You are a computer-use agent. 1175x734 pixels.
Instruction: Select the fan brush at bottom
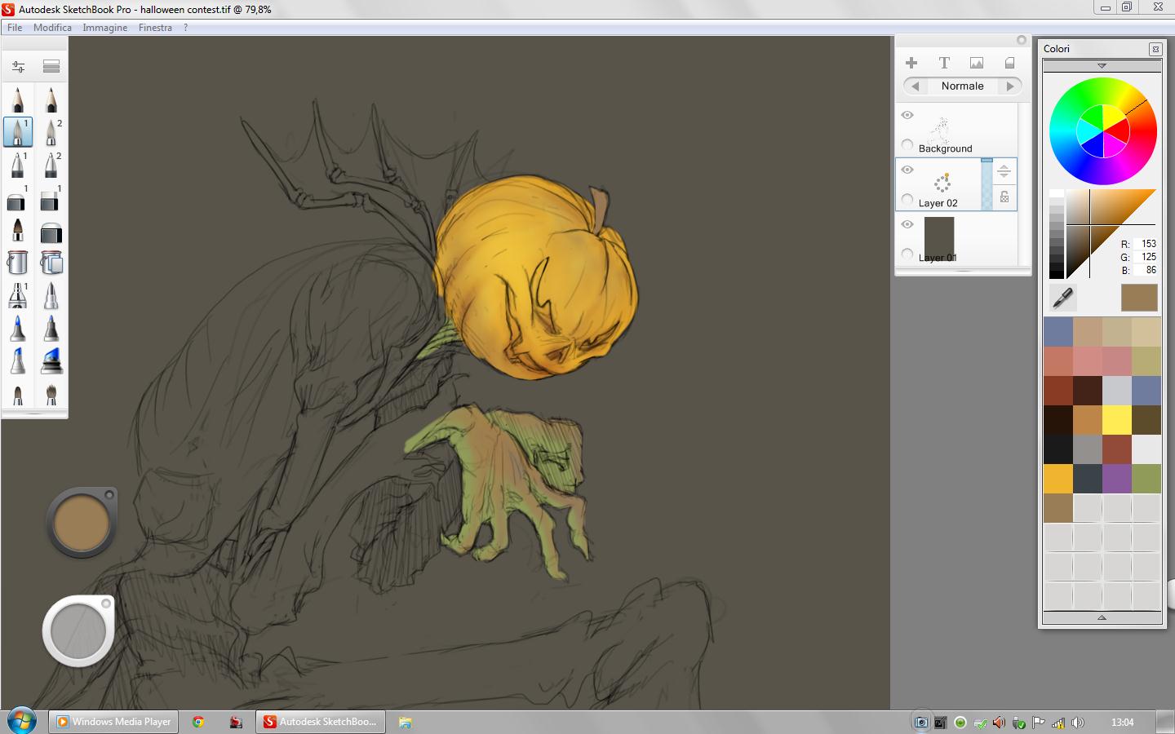tap(51, 394)
